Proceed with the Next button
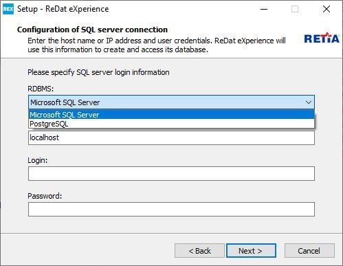 (251, 251)
